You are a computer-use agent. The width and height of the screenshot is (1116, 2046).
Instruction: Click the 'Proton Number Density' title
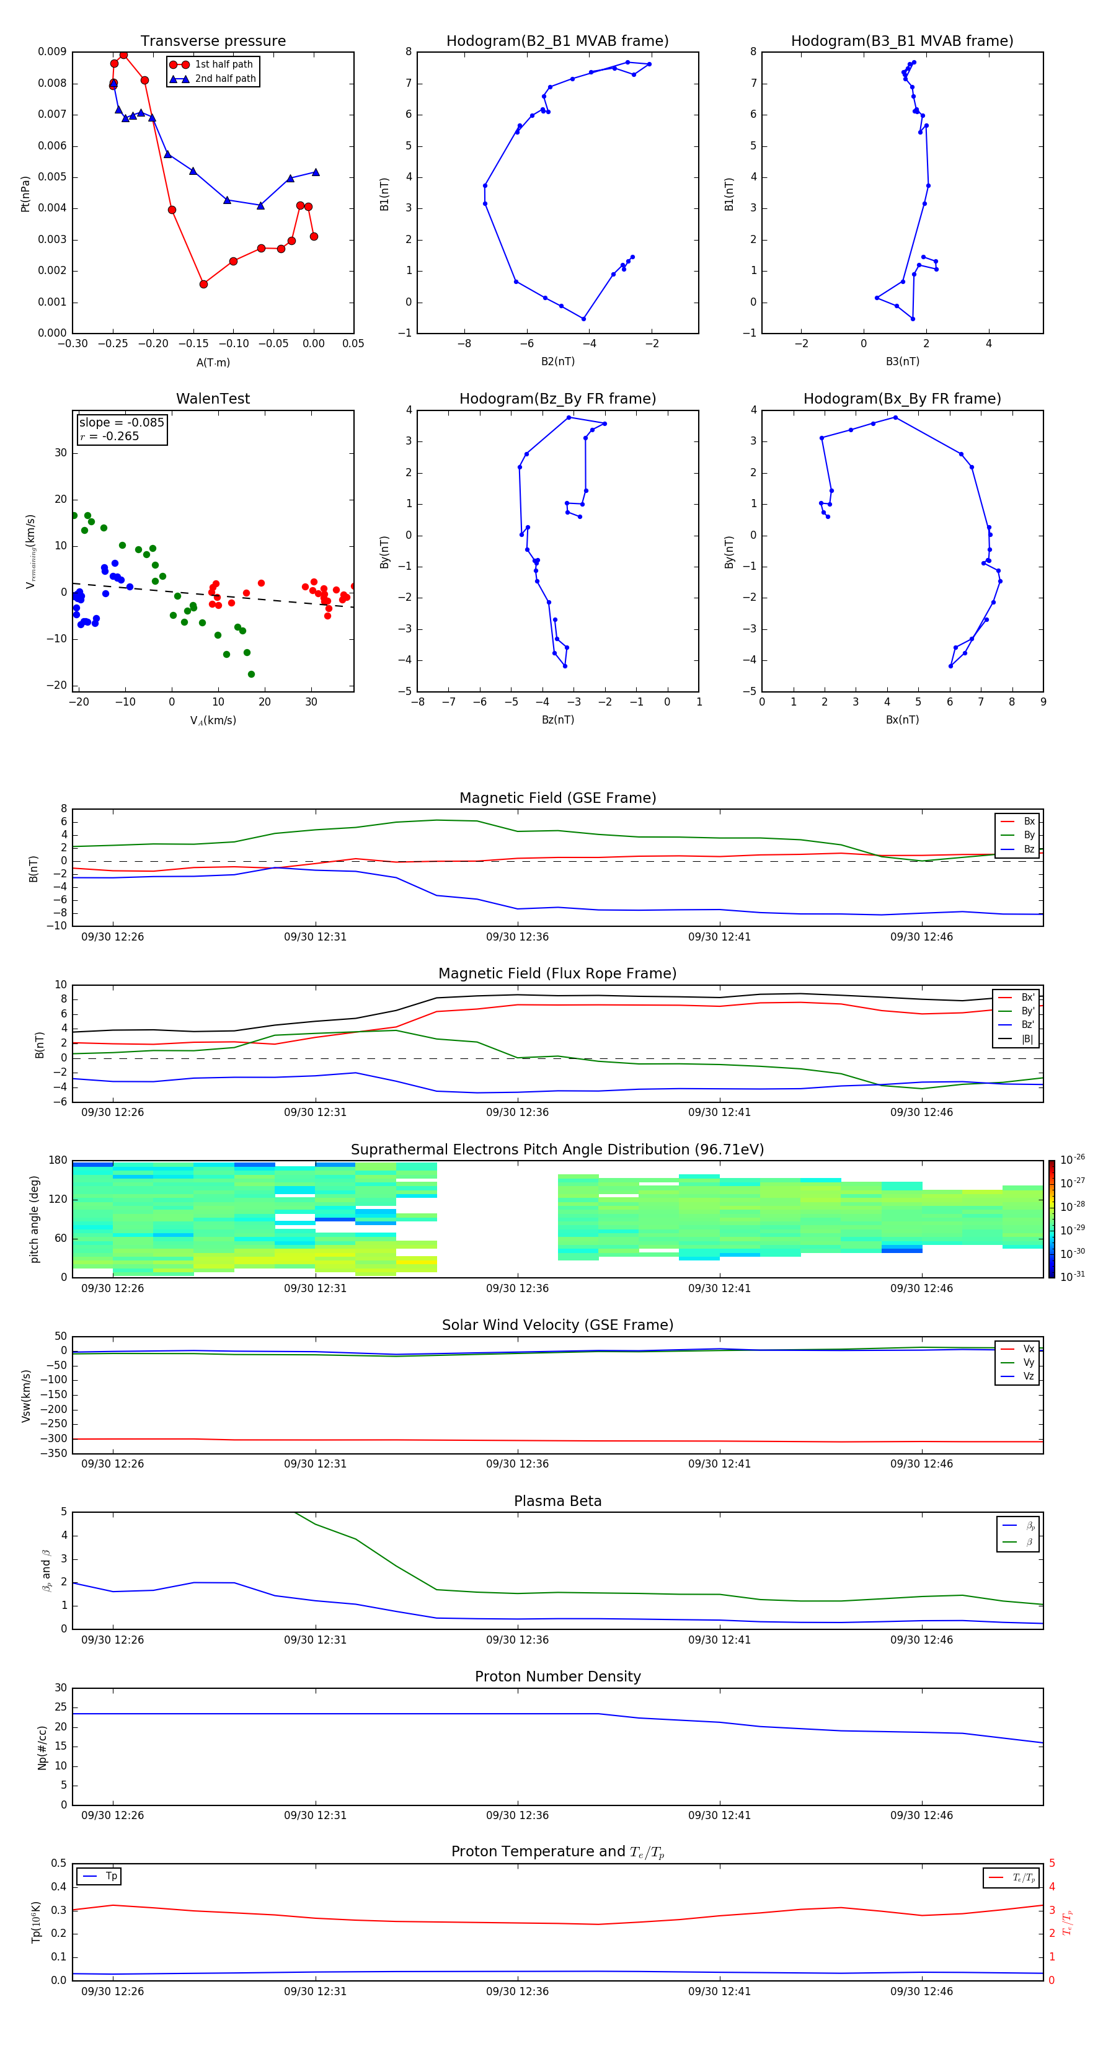pos(557,1676)
